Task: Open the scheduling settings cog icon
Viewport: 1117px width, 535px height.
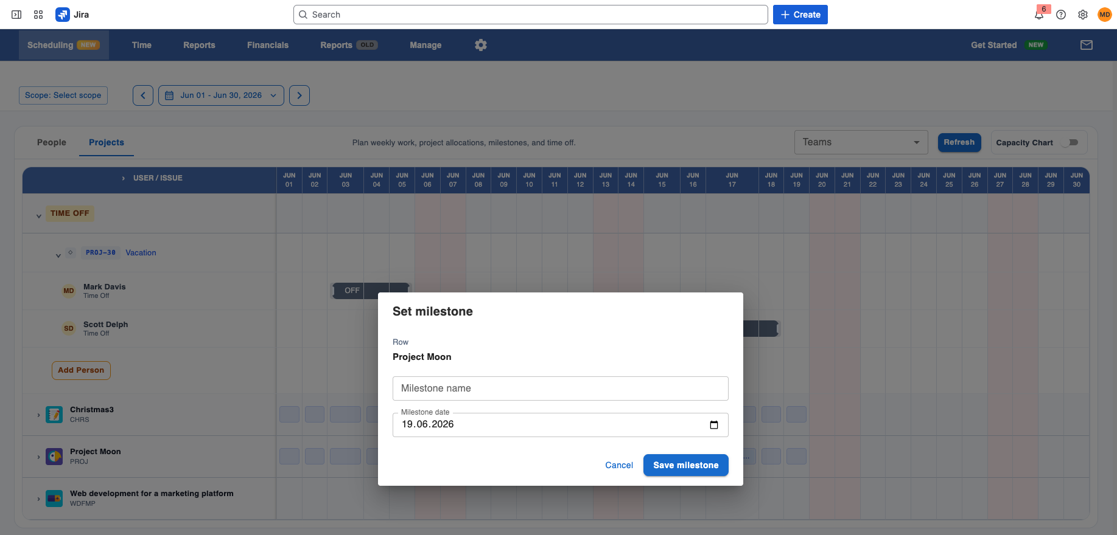Action: 481,45
